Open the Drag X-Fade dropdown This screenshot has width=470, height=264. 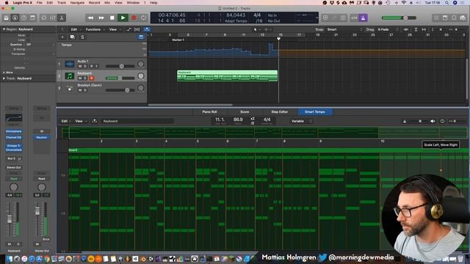pyautogui.click(x=388, y=29)
